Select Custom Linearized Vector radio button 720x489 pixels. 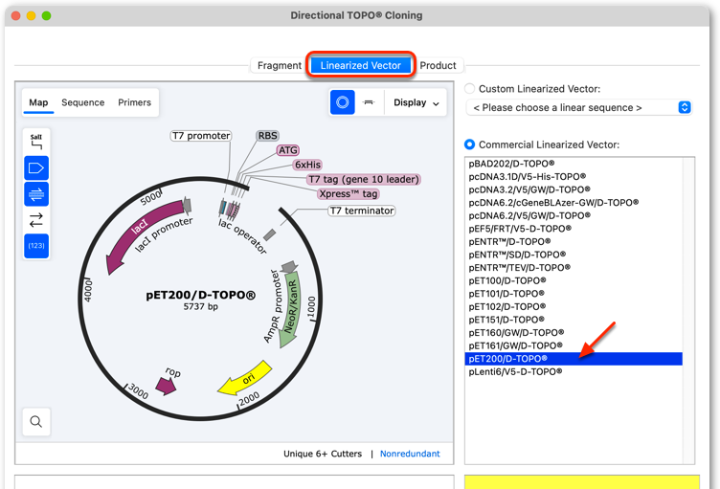[469, 89]
